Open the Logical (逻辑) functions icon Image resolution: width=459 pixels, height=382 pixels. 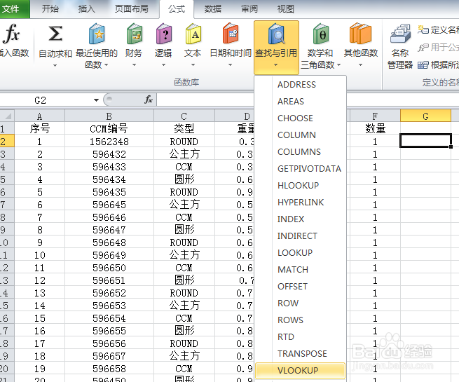tap(164, 34)
